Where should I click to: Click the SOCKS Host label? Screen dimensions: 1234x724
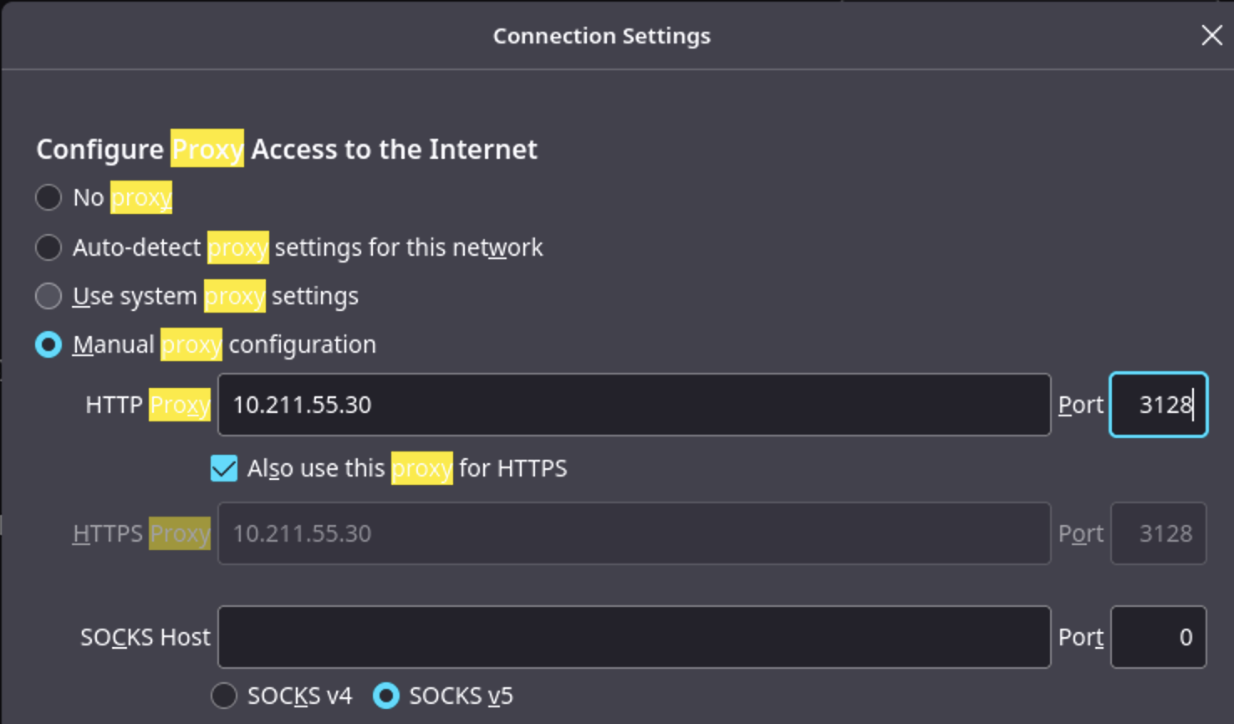click(145, 637)
